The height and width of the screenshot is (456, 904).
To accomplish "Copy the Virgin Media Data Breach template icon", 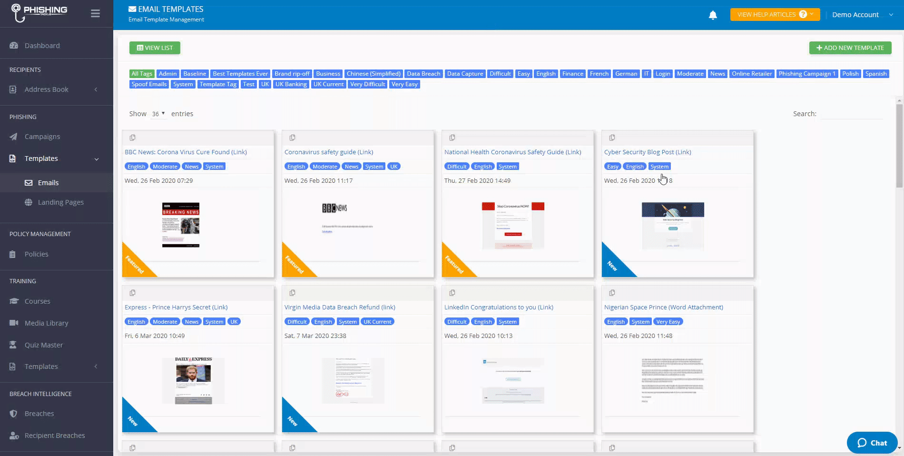I will point(293,293).
